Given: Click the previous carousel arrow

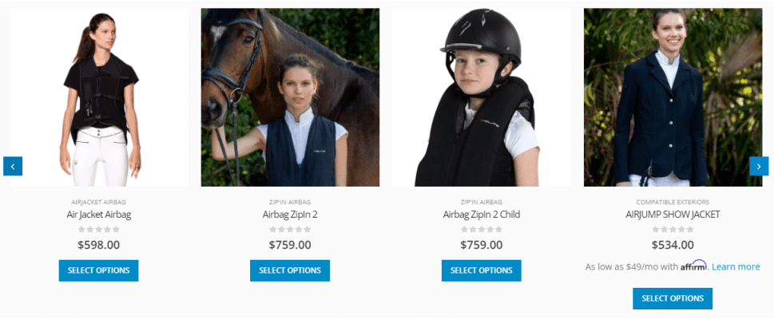Looking at the screenshot, I should point(13,166).
